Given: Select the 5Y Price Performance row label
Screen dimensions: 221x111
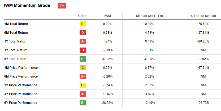Looking at the screenshot, I should [x=21, y=103].
